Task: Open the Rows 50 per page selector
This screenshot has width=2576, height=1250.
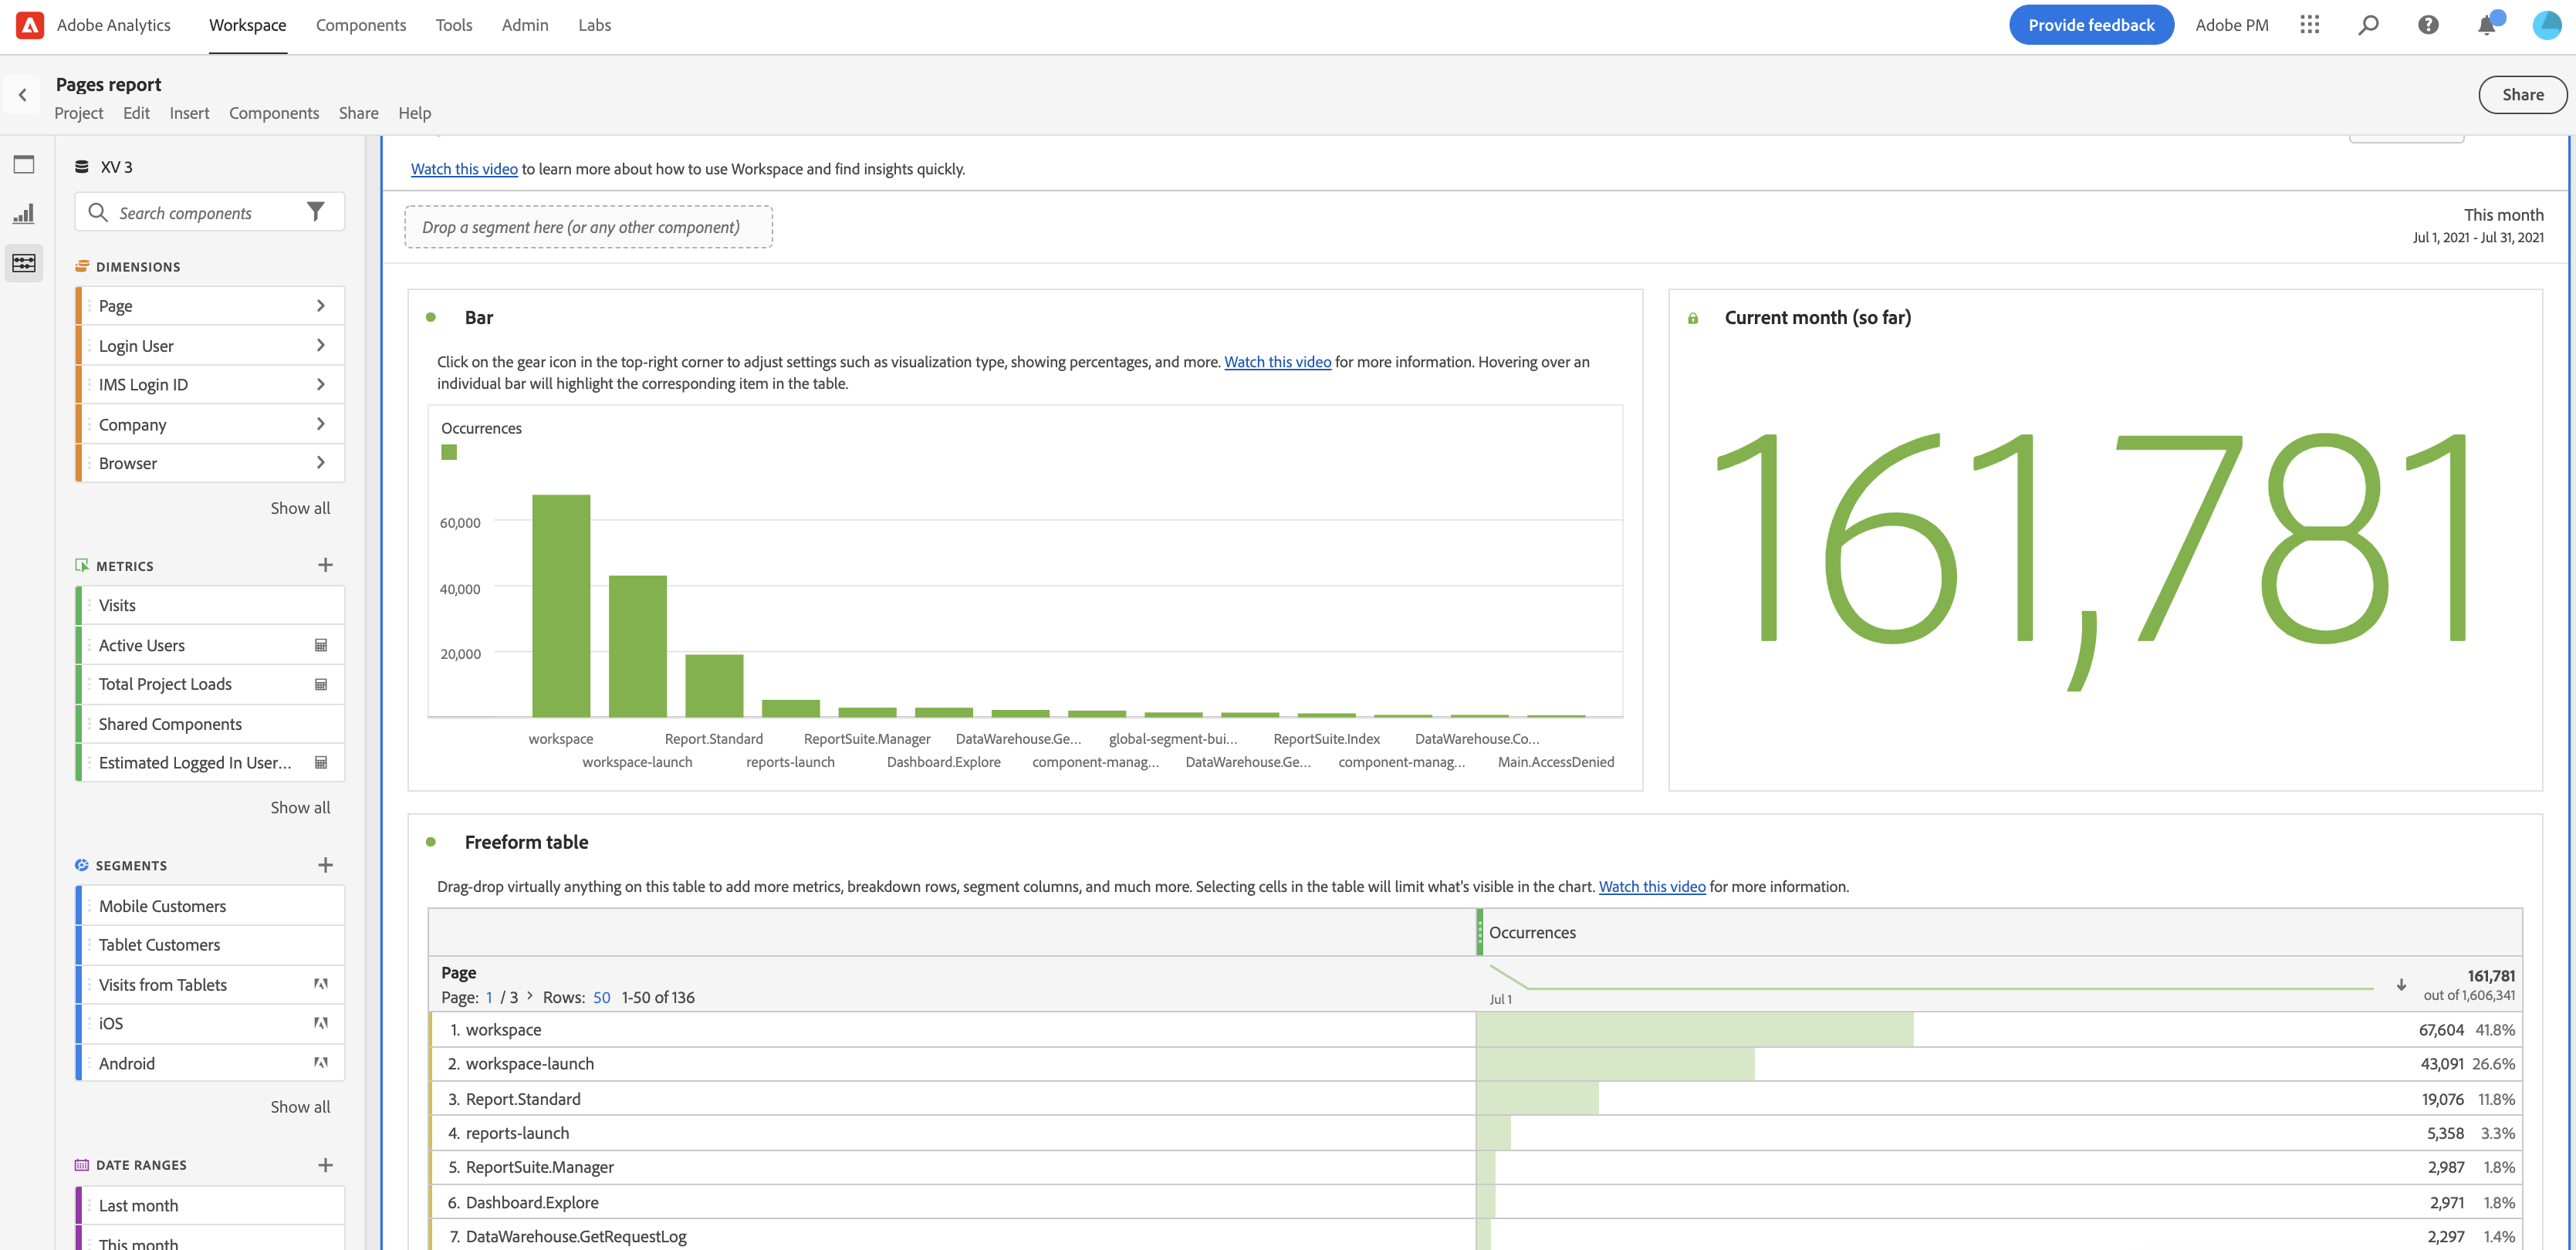Action: point(601,997)
